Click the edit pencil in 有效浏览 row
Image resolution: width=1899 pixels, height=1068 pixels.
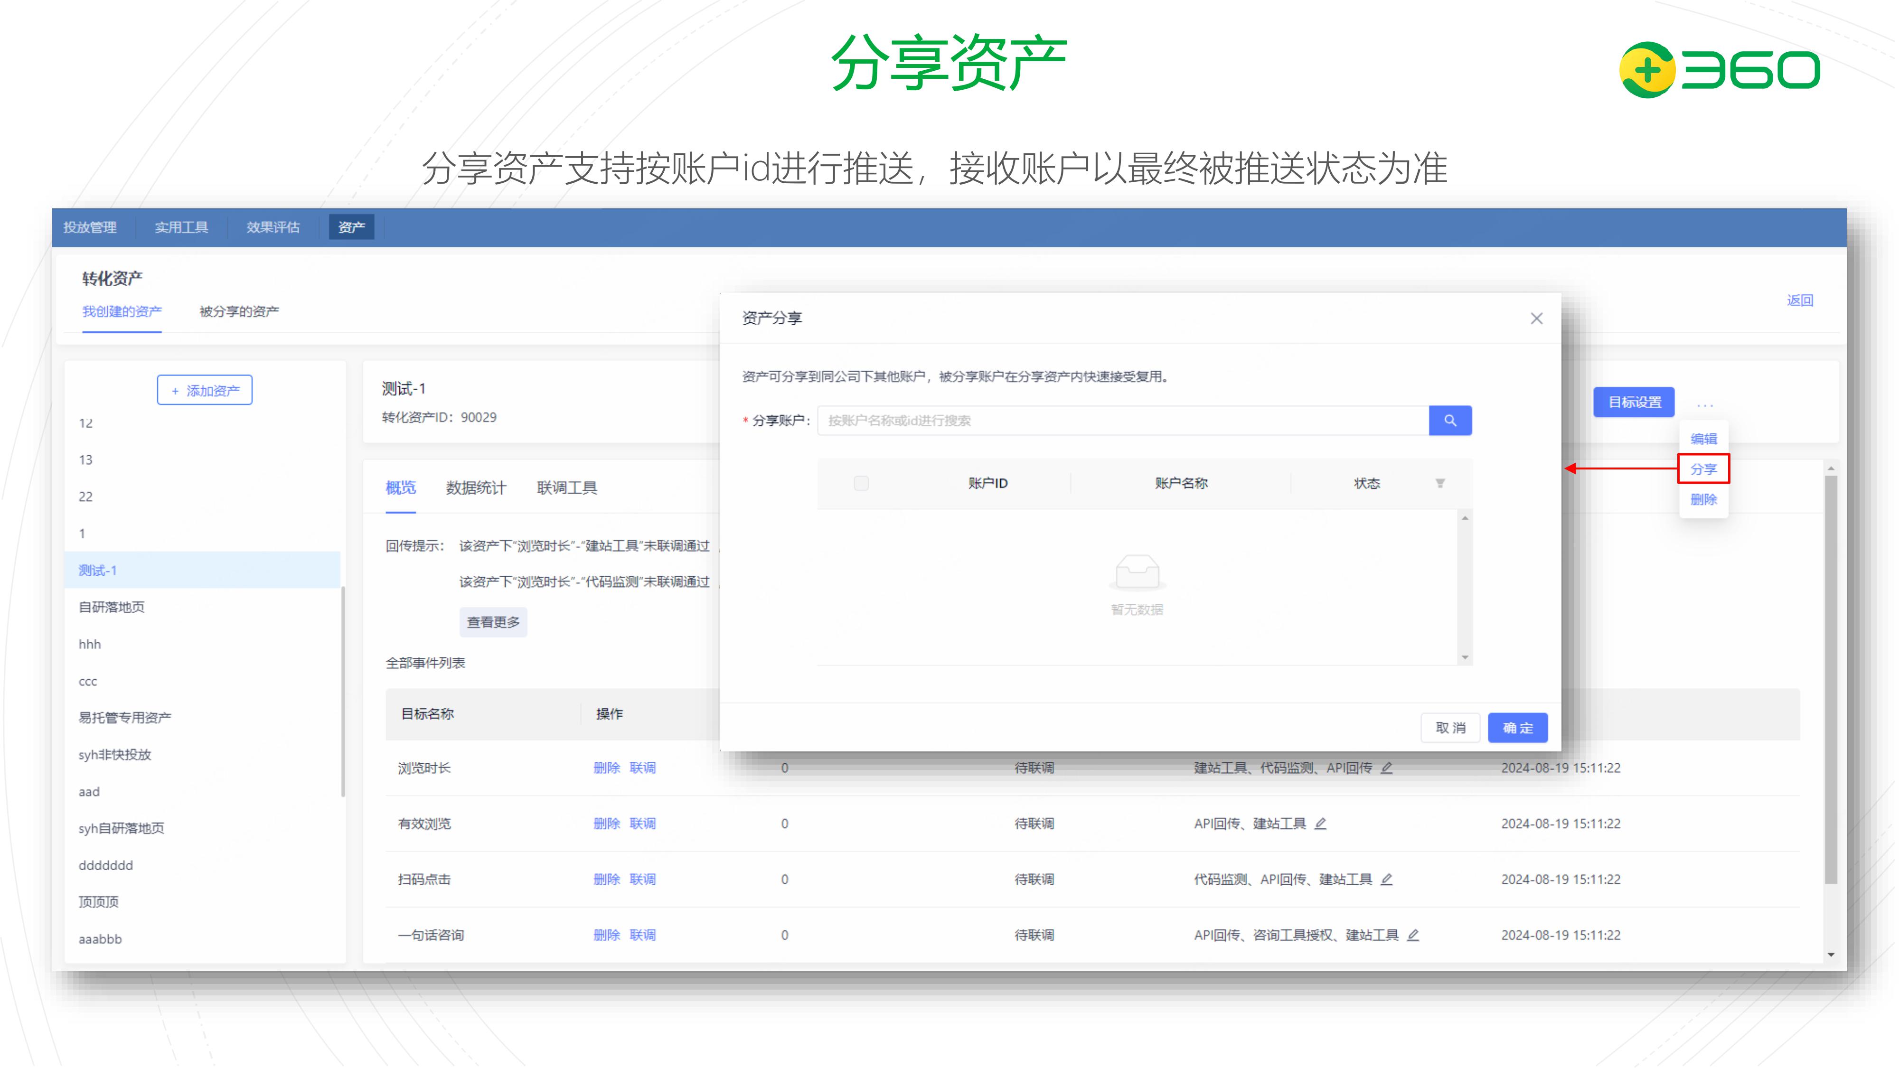(1320, 824)
